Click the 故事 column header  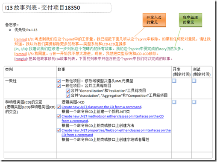coord(62,69)
